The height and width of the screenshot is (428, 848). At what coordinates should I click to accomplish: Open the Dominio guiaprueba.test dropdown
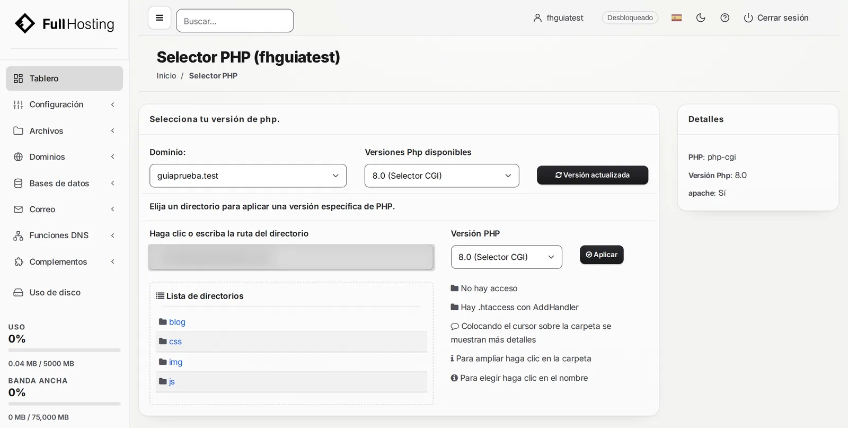tap(248, 176)
